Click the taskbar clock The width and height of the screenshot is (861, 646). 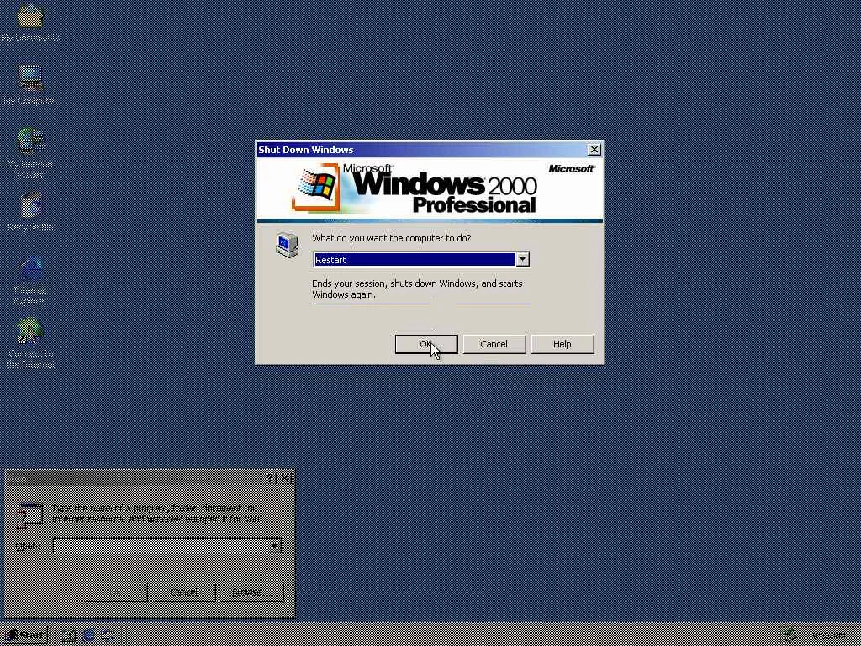828,636
